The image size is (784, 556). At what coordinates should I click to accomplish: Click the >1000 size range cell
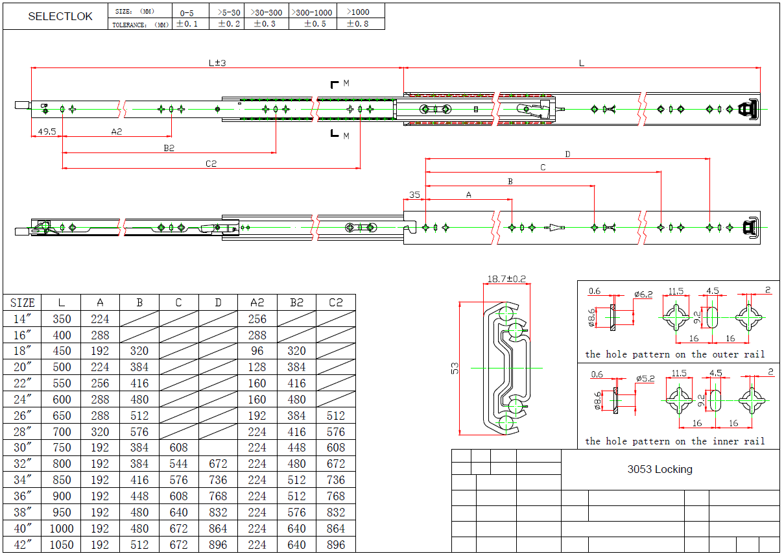click(x=359, y=12)
